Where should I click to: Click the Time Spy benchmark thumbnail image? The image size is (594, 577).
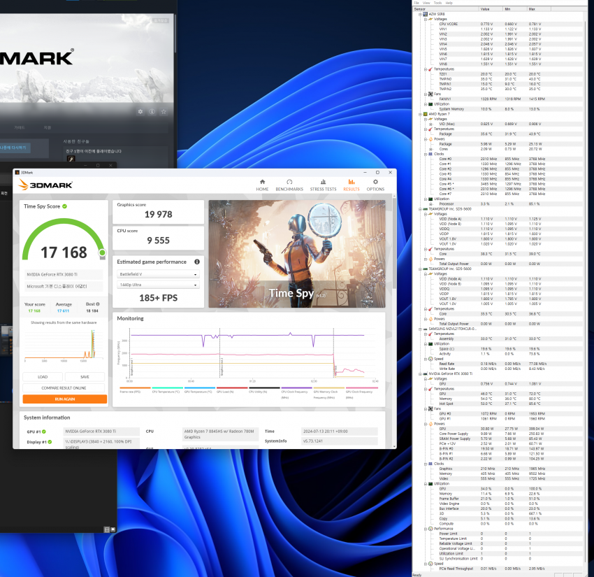(297, 254)
